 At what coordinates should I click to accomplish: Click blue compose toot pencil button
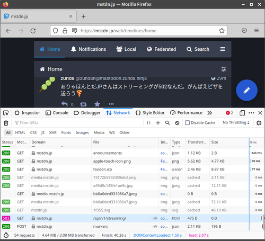pyautogui.click(x=246, y=90)
